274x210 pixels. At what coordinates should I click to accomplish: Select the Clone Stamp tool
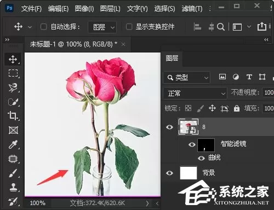(13, 187)
